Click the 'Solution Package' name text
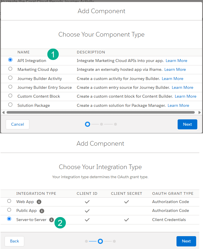This screenshot has height=249, width=203. tap(34, 105)
